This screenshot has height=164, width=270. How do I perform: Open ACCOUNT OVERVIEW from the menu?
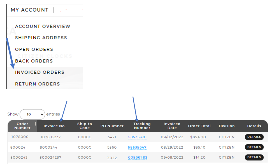43,26
